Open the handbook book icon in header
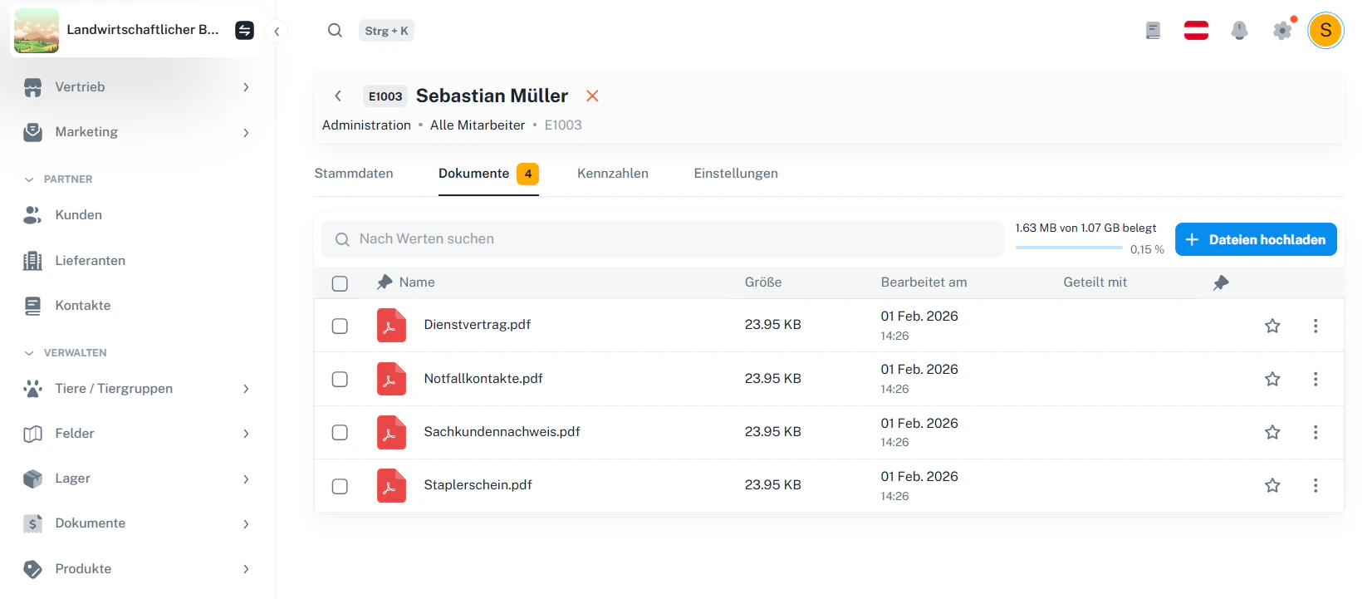Screen dimensions: 1372x599 pyautogui.click(x=1153, y=31)
